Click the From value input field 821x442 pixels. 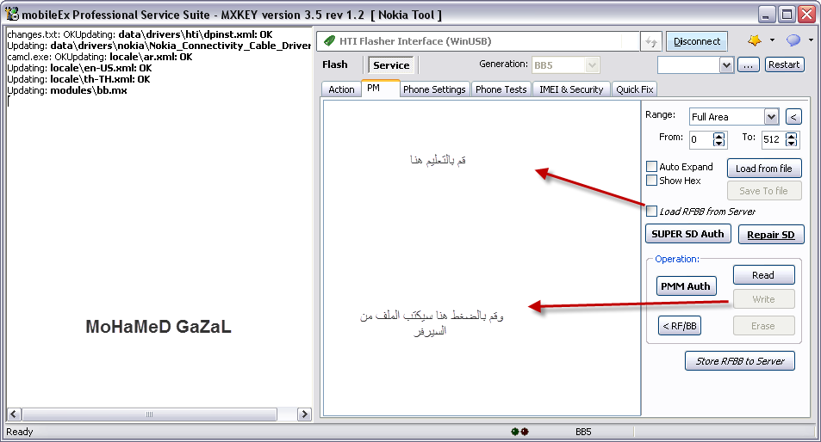click(x=701, y=139)
